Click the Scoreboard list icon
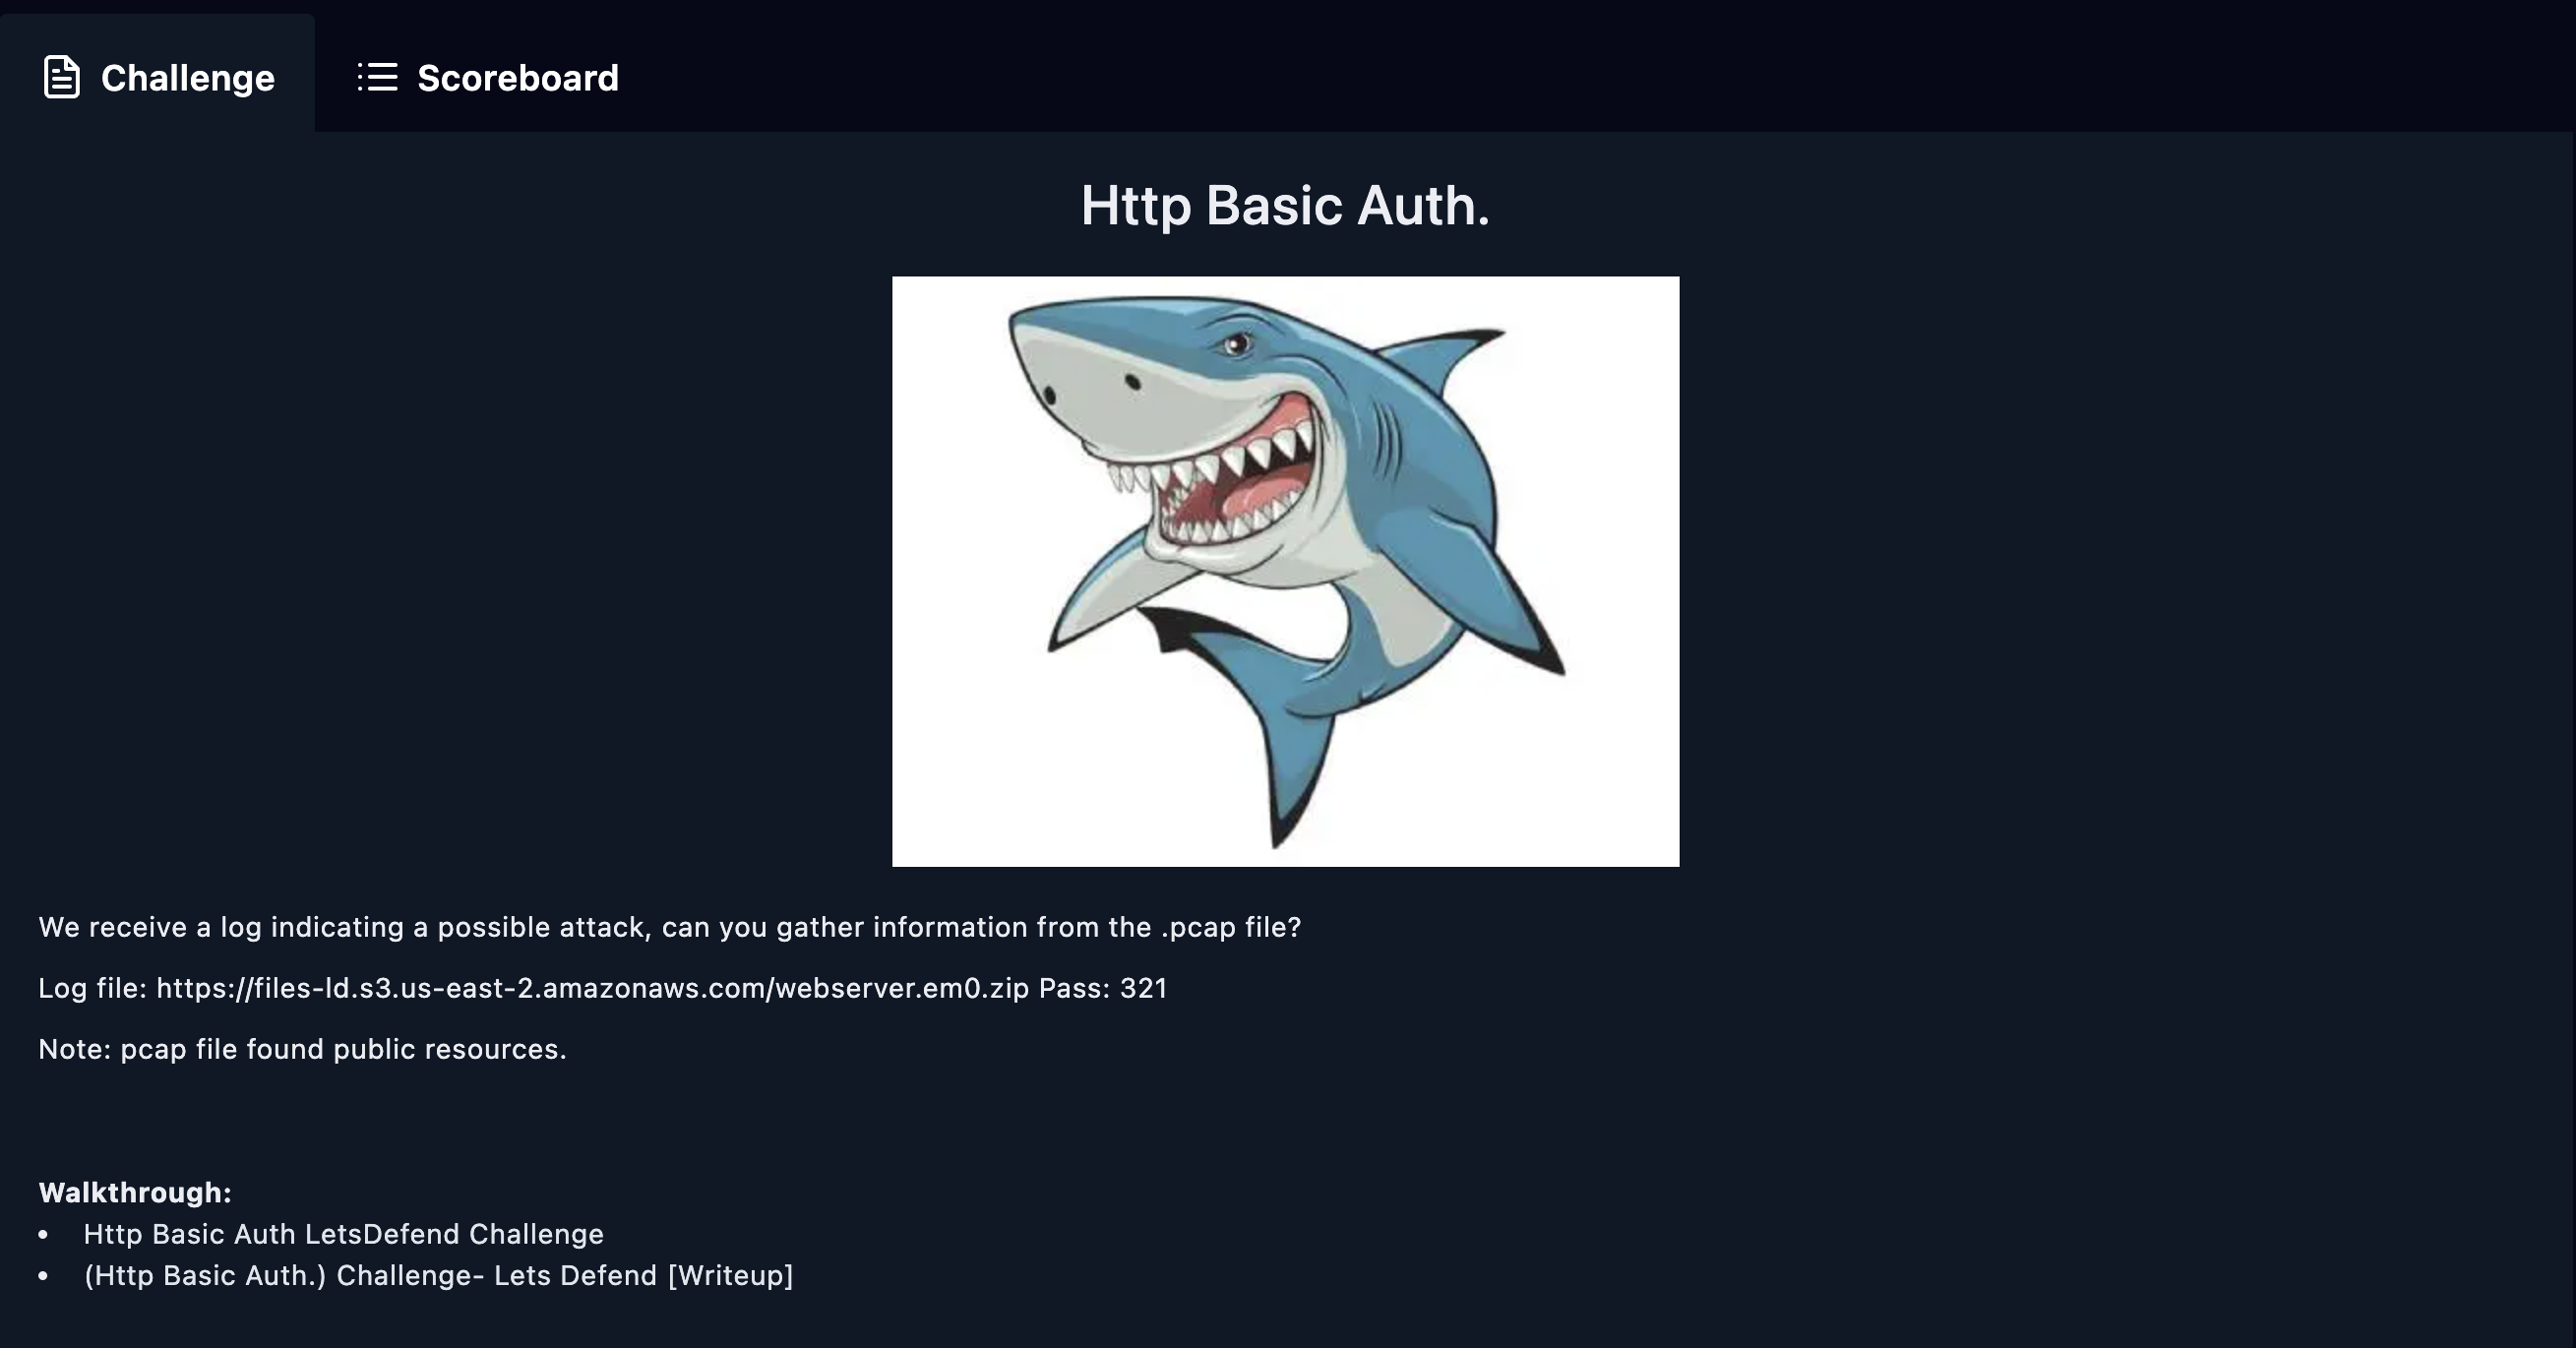 378,77
